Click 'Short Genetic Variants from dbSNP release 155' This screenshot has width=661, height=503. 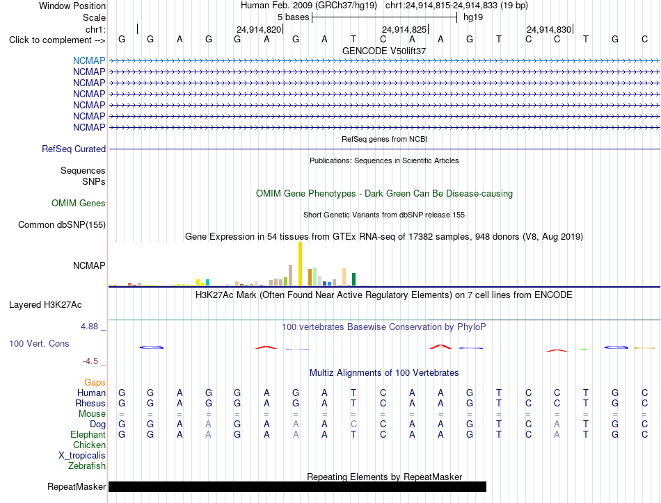pyautogui.click(x=384, y=215)
